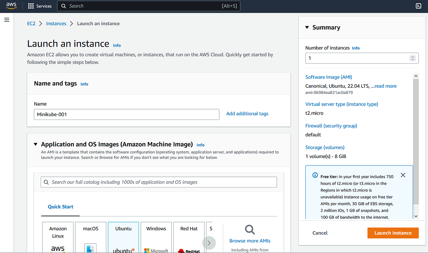This screenshot has width=428, height=253.
Task: Collapse the Summary panel
Action: [x=307, y=27]
